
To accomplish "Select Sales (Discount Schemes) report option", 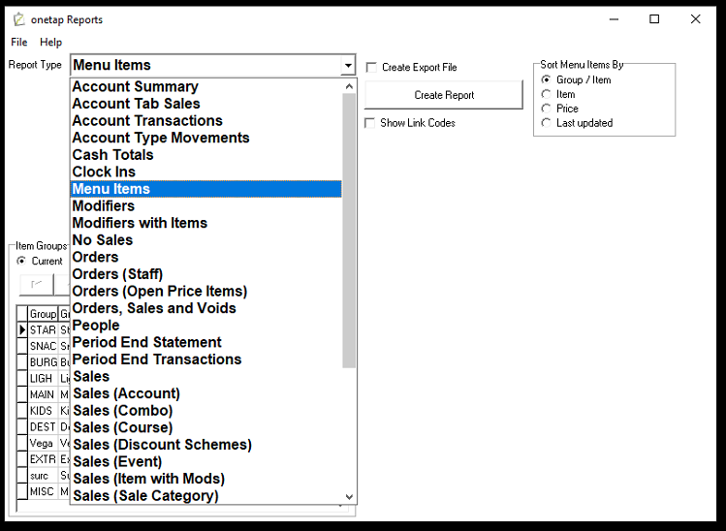I will click(x=162, y=445).
